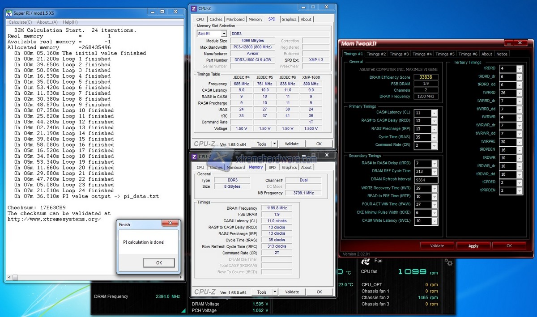Screen dimensions: 537x317
Task: Expand the CAS# Latency (CL) dropdown in Mem TweakIt
Action: pyautogui.click(x=434, y=113)
